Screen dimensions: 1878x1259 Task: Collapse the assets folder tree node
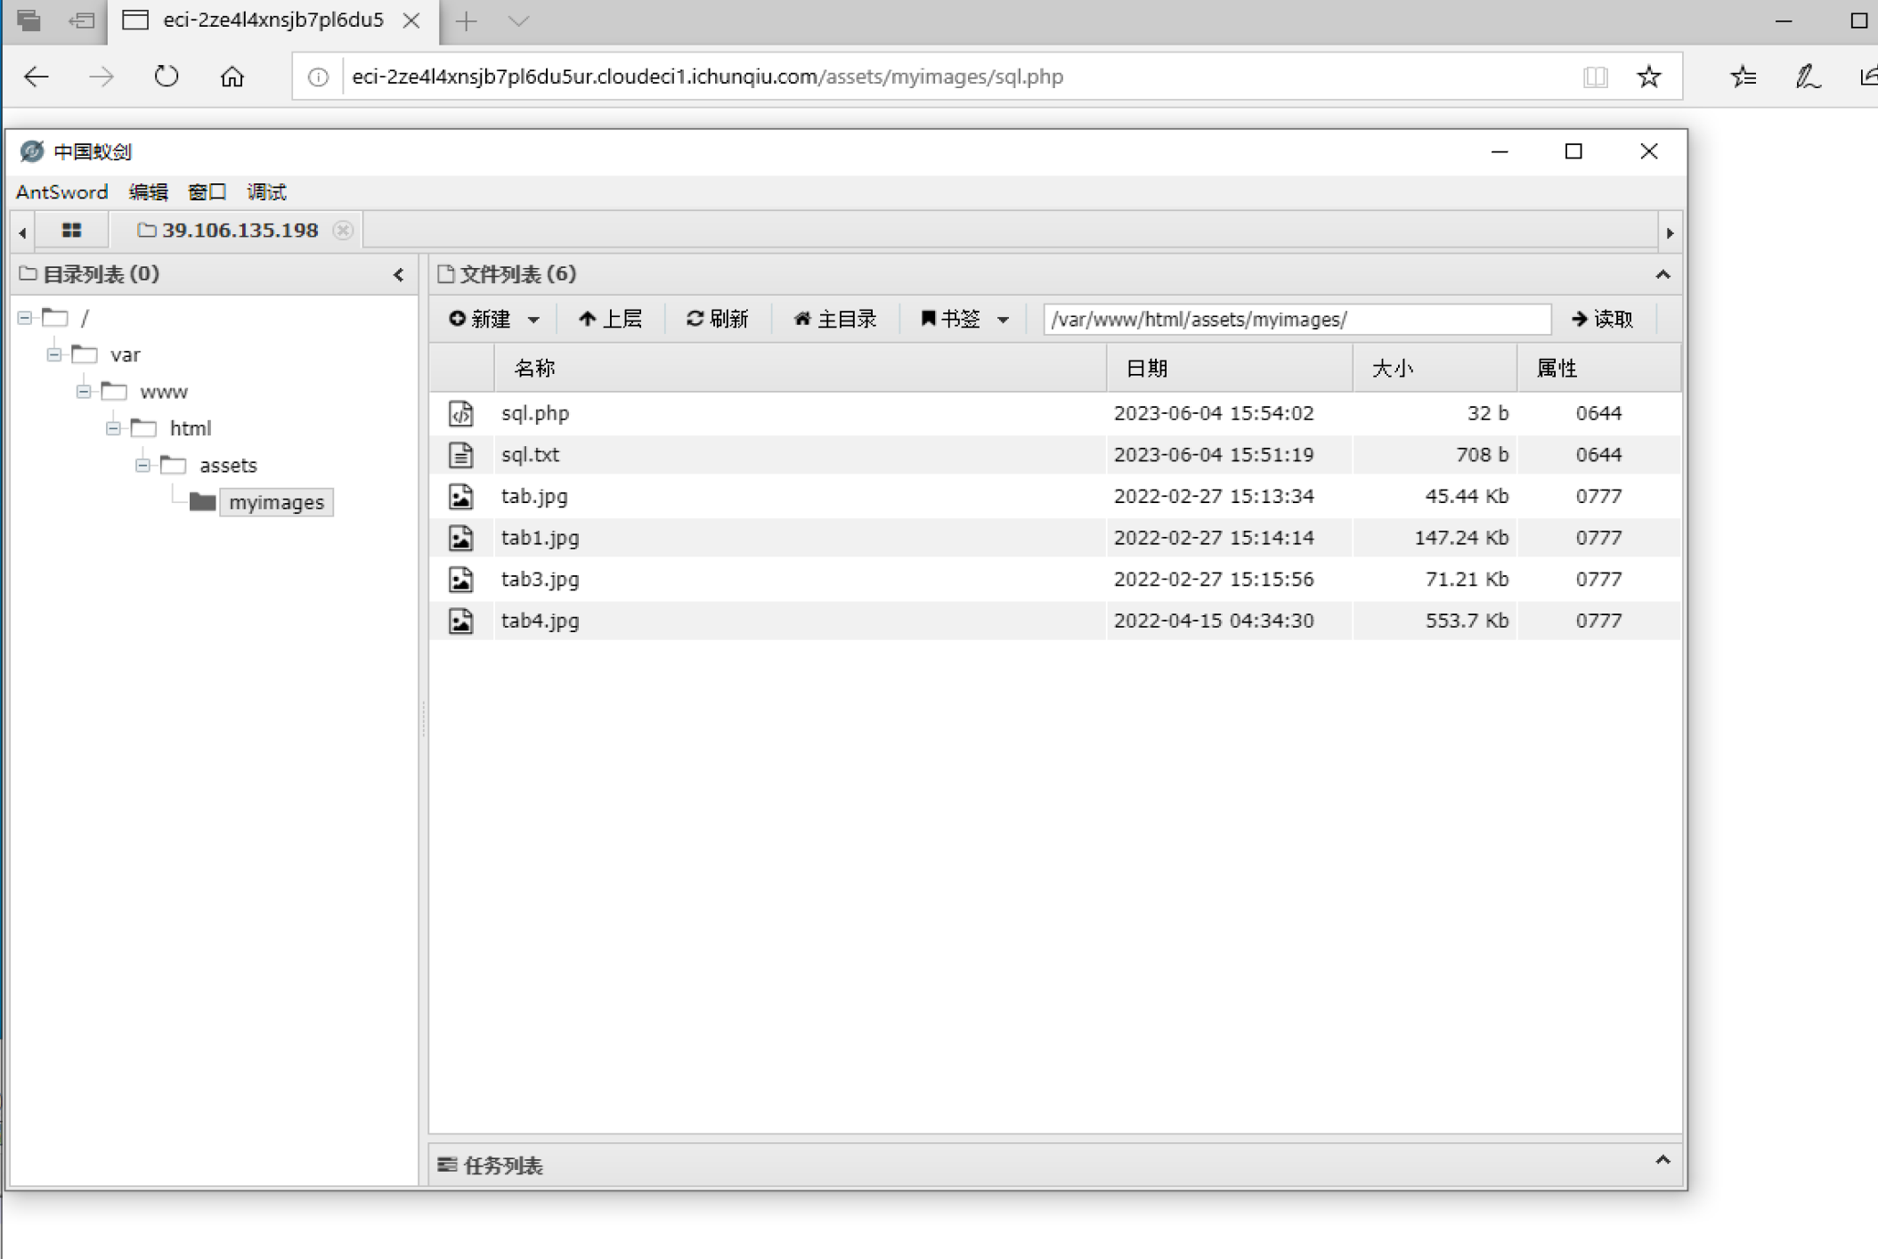[142, 465]
